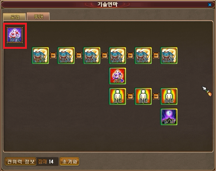Switch to the 공격 tab

(14, 17)
